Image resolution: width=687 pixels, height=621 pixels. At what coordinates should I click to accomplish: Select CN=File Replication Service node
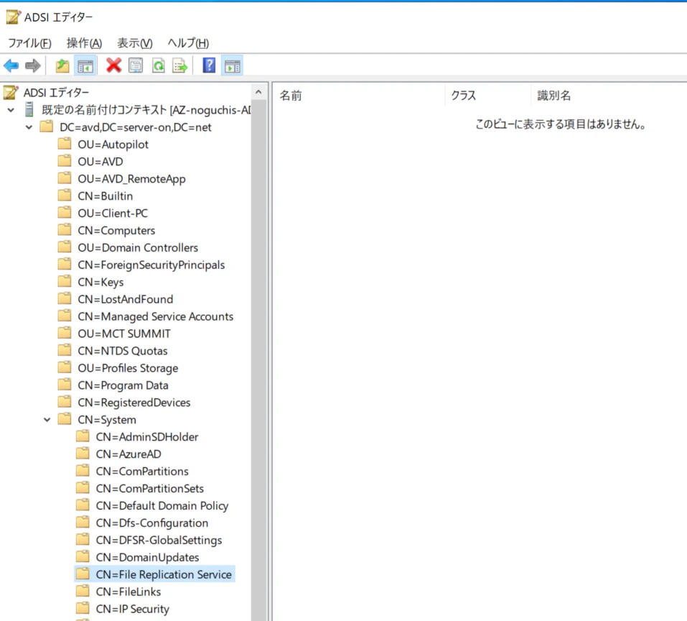click(x=164, y=574)
